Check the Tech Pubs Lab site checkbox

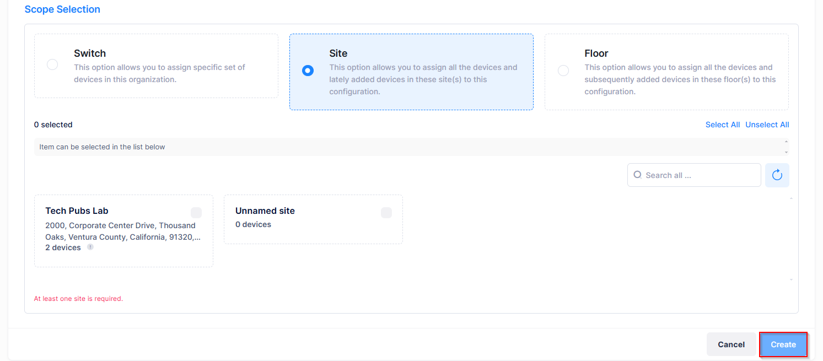(x=196, y=213)
